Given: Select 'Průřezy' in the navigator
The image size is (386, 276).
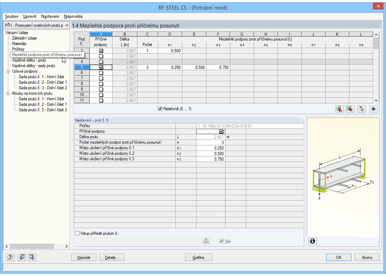Looking at the screenshot, I should (18, 49).
